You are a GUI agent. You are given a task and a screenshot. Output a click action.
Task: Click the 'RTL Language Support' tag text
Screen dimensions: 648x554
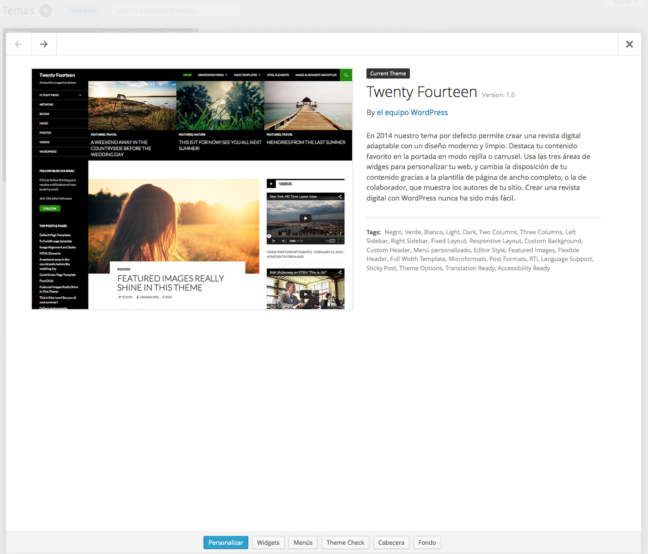(560, 259)
